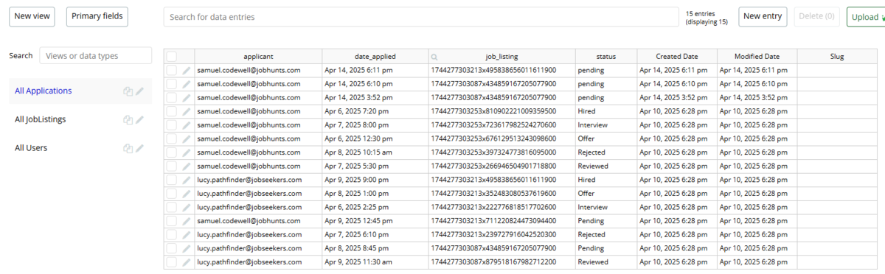Click the New view button
Image resolution: width=885 pixels, height=274 pixels.
[32, 16]
